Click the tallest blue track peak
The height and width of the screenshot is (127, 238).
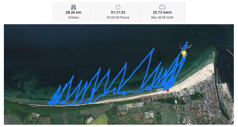[x=187, y=42]
